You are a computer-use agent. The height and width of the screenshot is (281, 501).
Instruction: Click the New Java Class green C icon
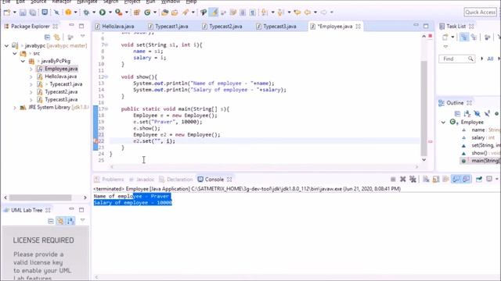147,12
